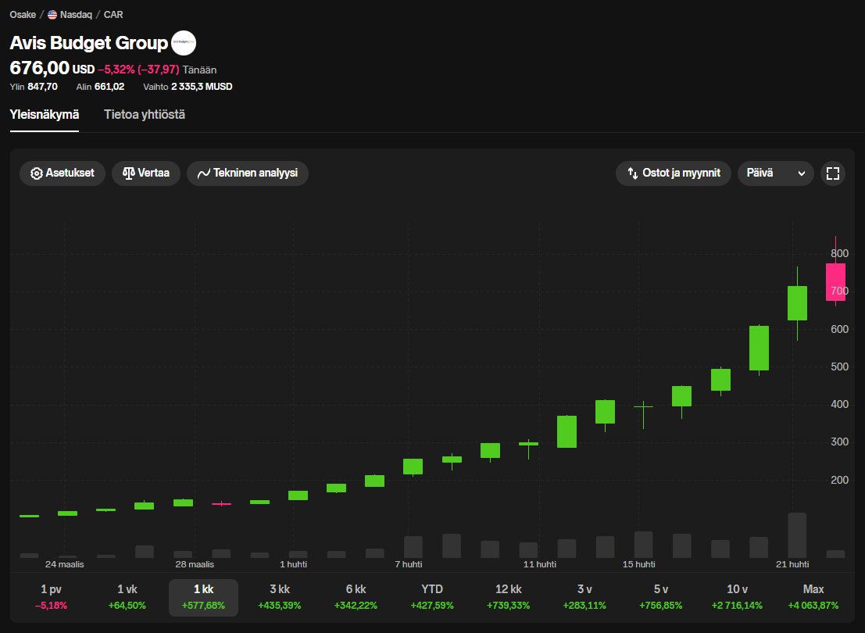Open the fullscreen chart icon

[832, 173]
